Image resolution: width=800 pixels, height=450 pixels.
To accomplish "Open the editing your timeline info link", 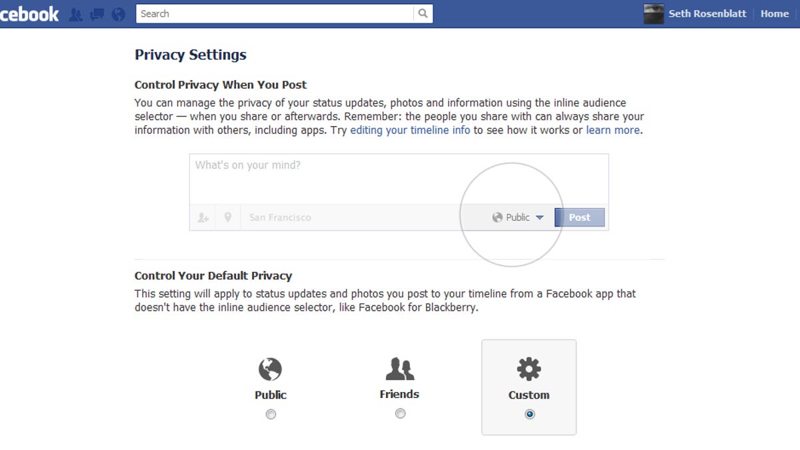I will pos(410,130).
